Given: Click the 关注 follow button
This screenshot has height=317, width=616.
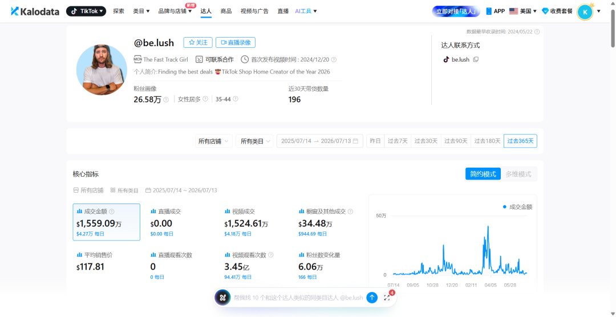Looking at the screenshot, I should pyautogui.click(x=198, y=42).
